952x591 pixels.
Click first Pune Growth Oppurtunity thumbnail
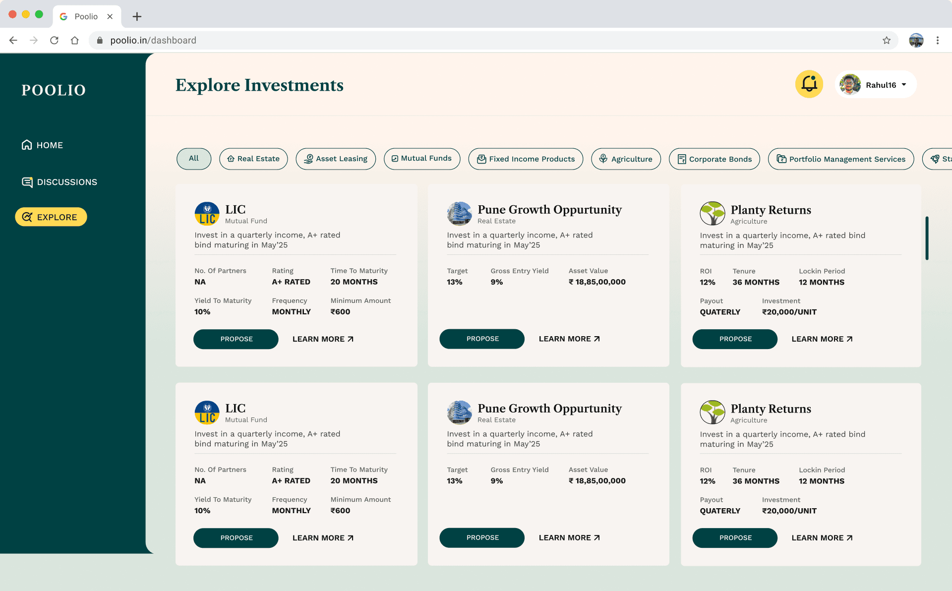click(x=459, y=214)
